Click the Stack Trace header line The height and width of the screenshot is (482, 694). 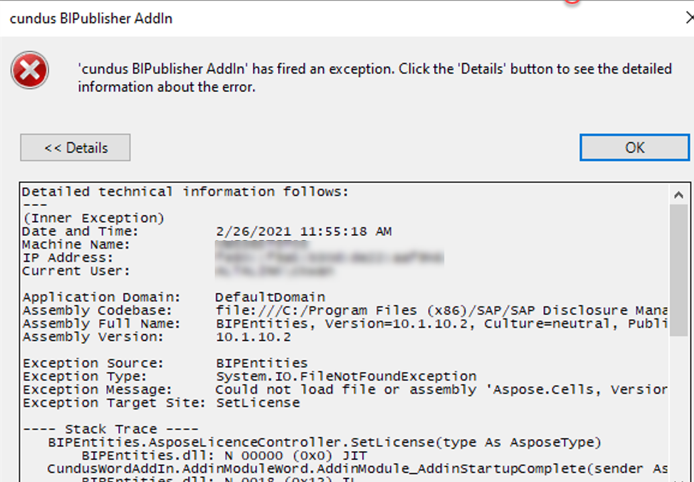tap(111, 430)
